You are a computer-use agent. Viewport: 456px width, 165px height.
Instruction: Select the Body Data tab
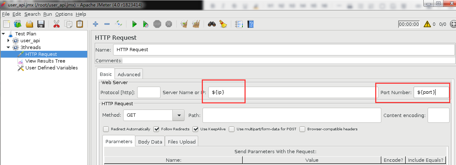coord(150,142)
